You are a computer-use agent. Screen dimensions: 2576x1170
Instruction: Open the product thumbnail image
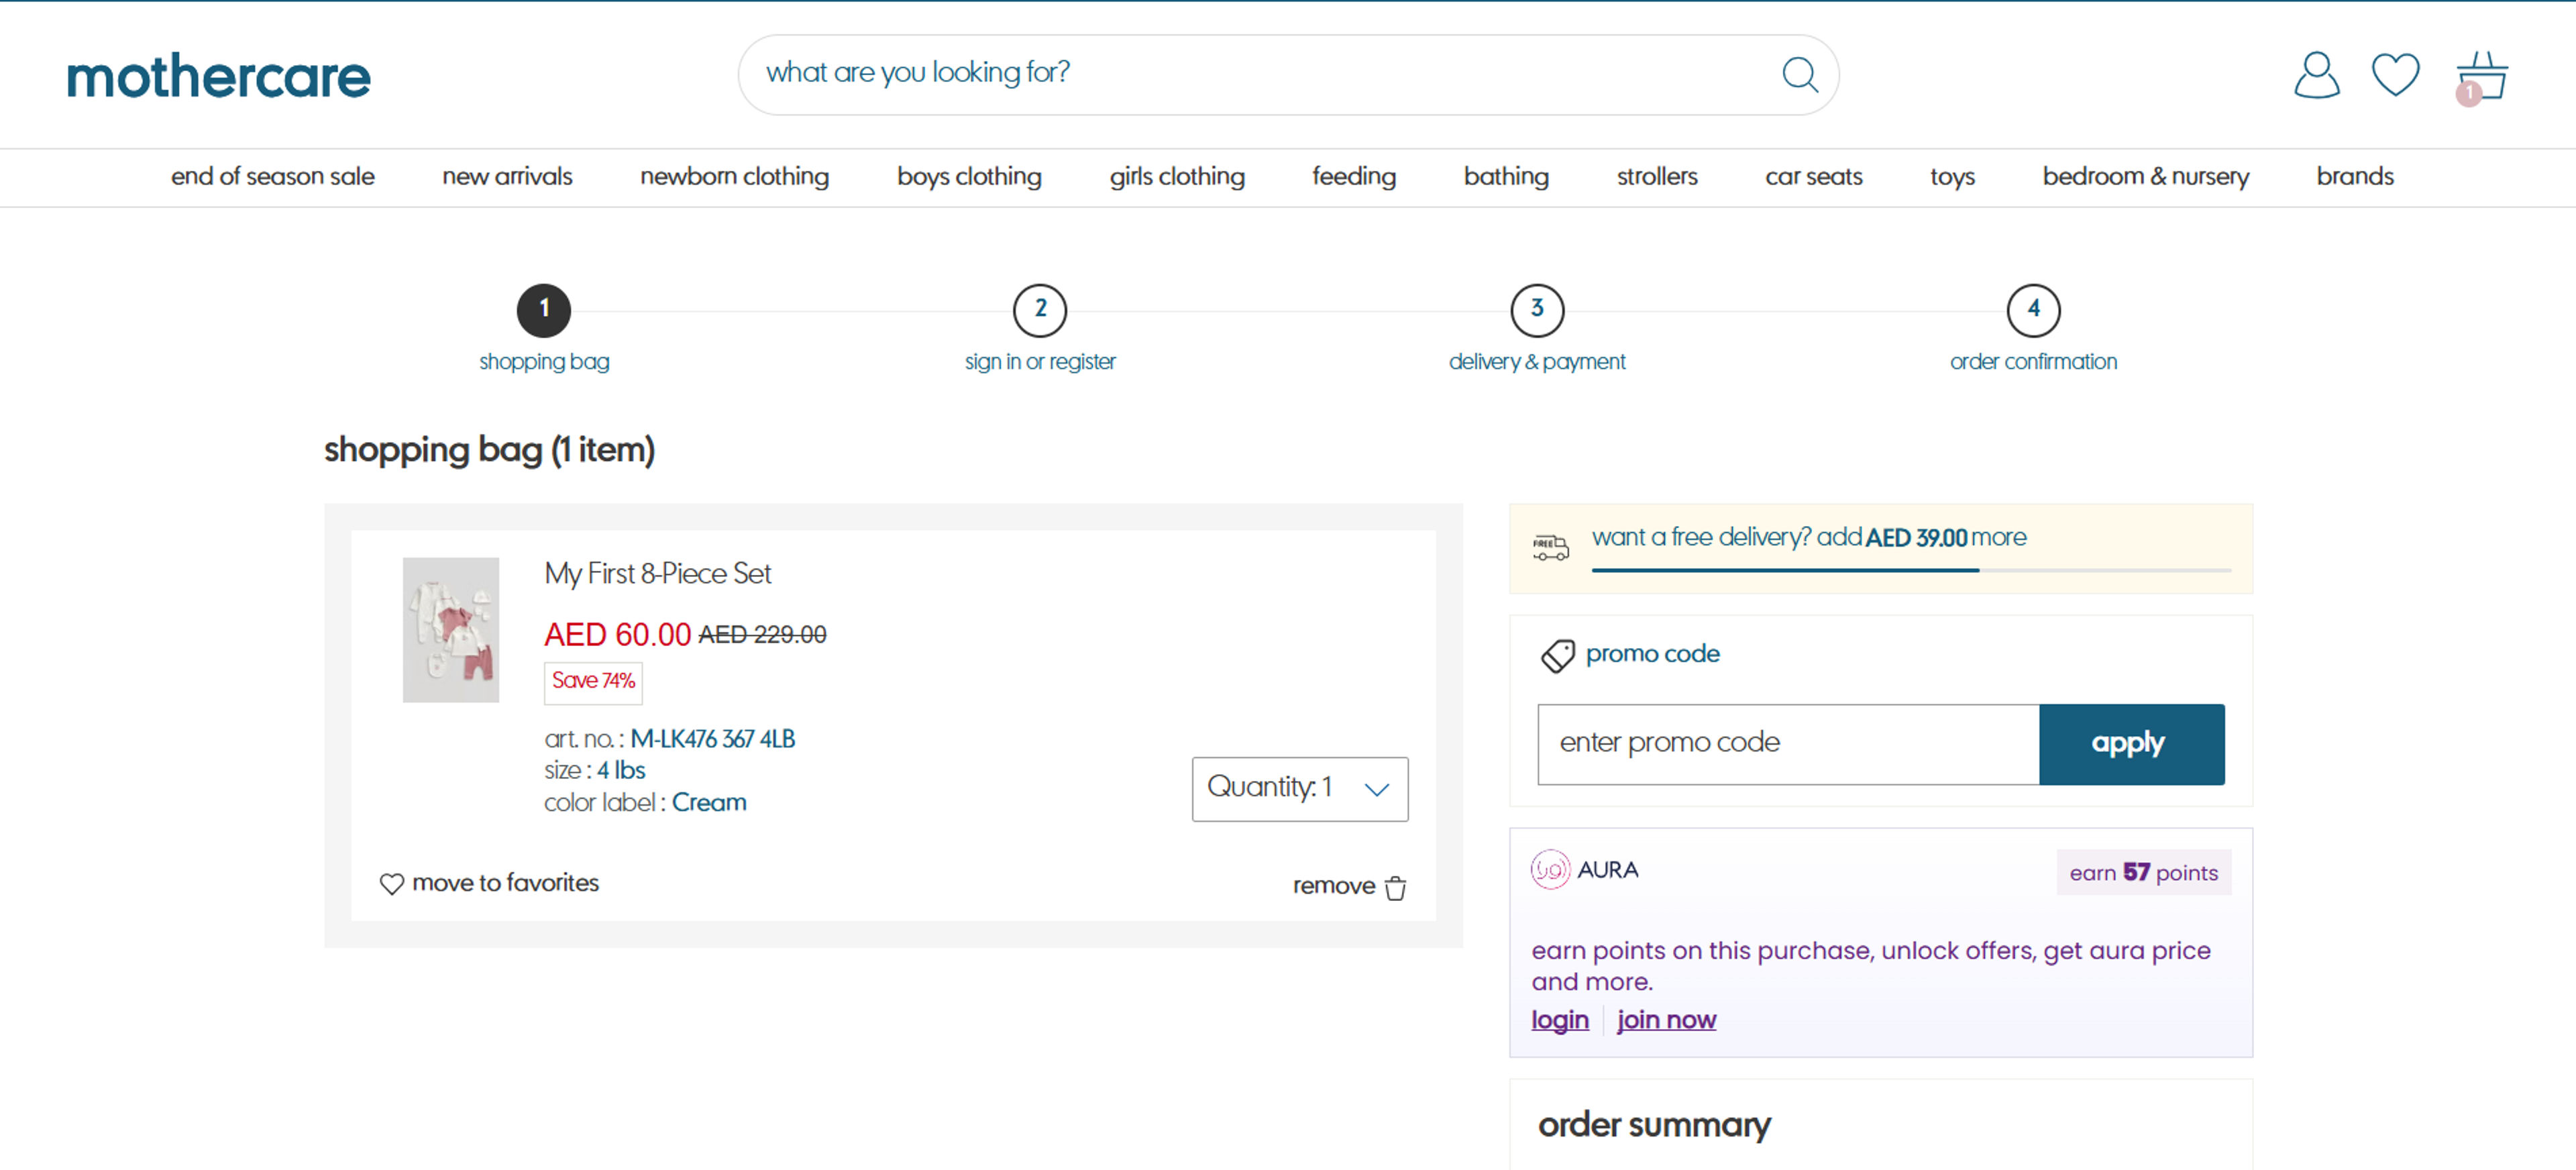coord(450,629)
